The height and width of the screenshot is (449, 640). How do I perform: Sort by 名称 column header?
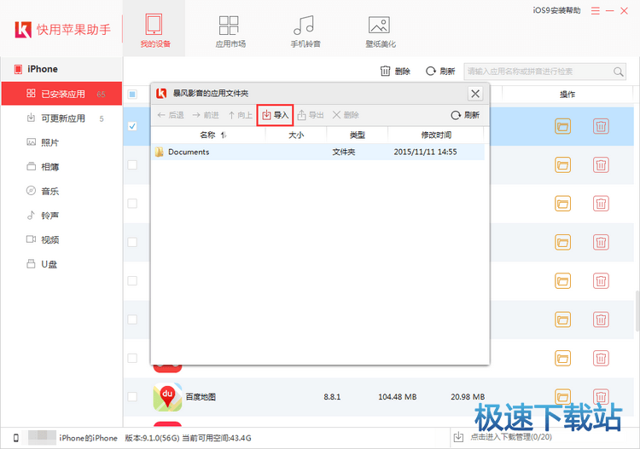point(209,135)
